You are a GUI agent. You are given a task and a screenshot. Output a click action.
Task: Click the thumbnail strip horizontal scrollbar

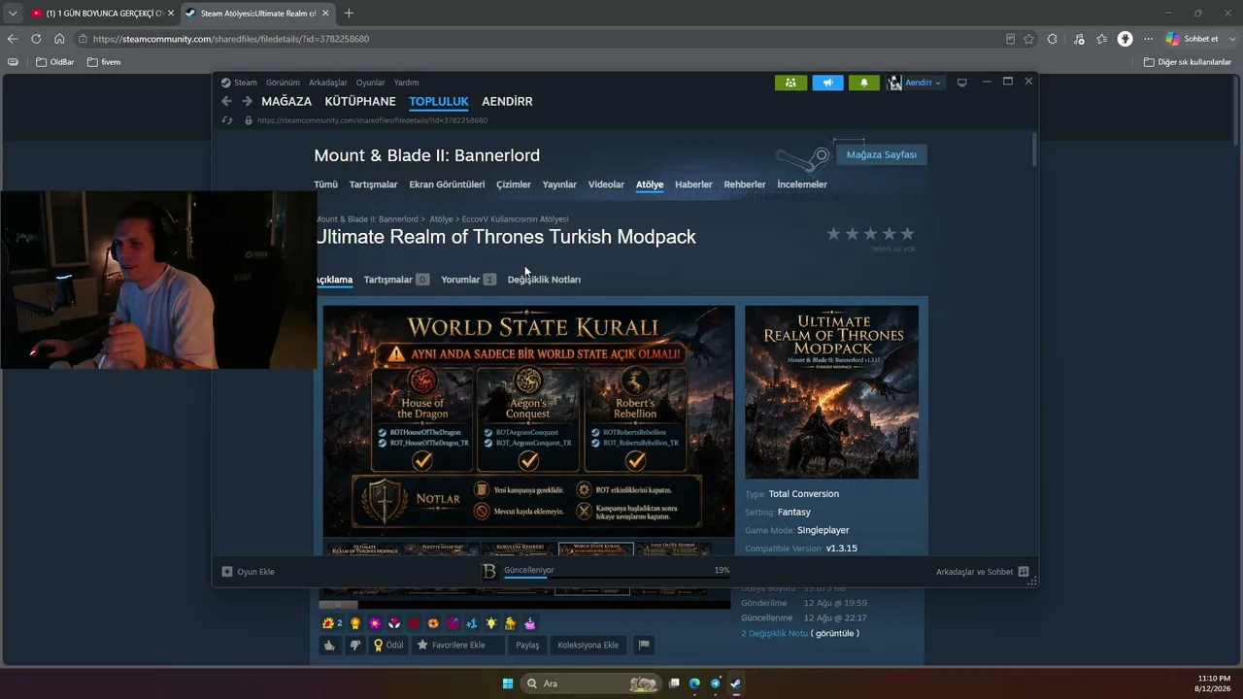click(x=338, y=605)
